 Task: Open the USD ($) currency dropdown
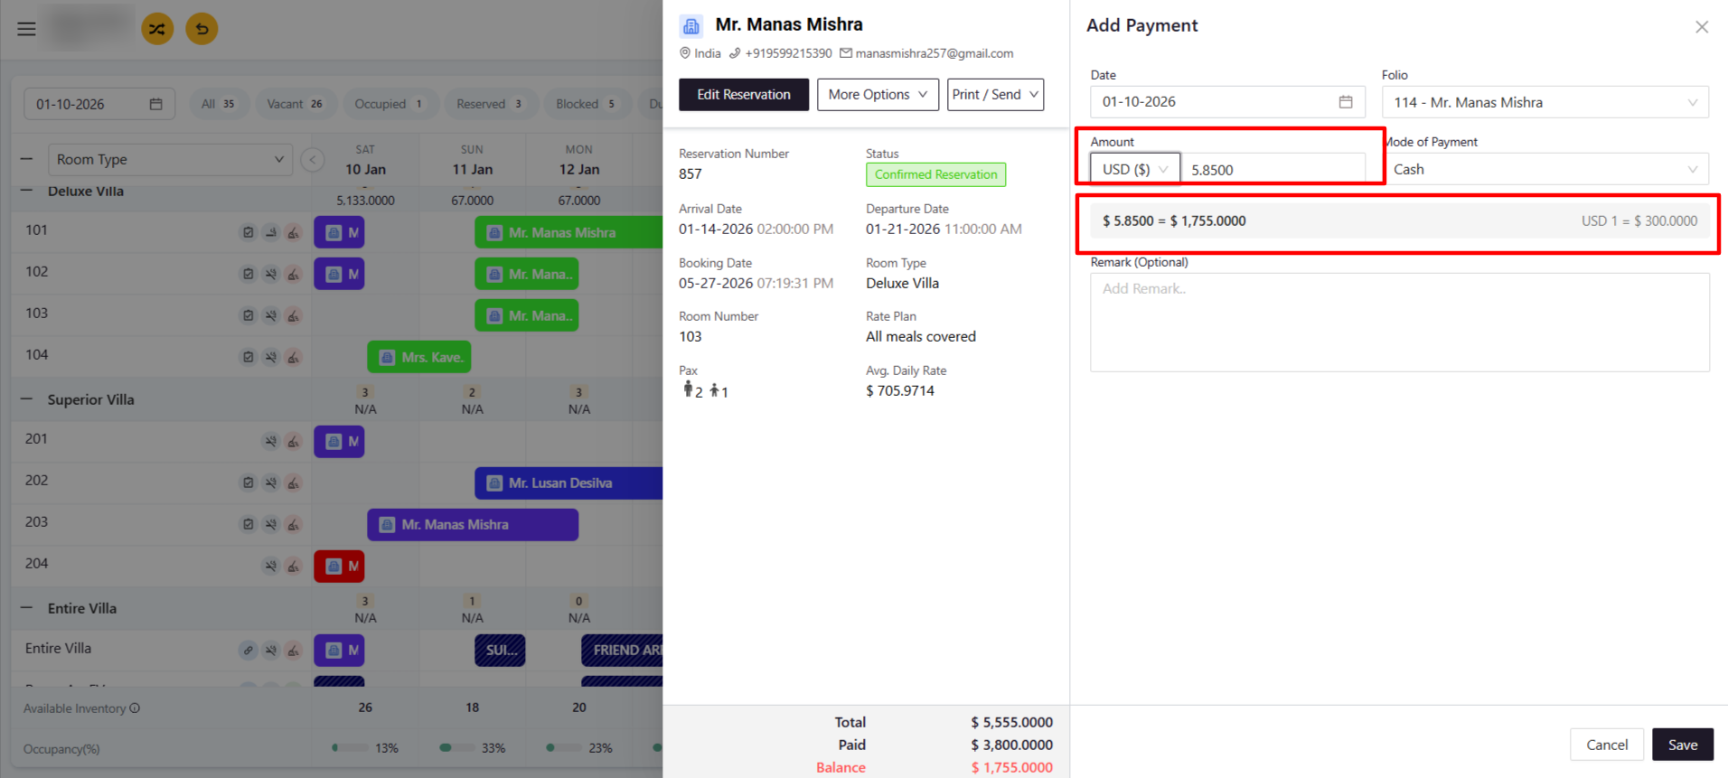1135,169
